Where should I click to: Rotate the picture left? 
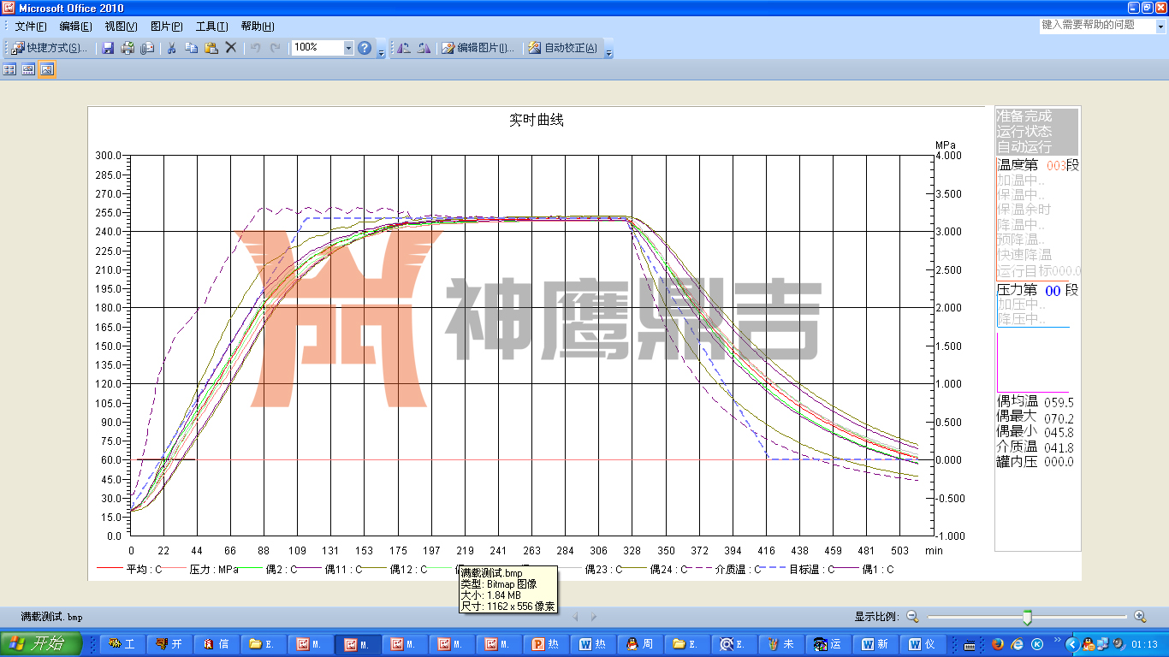coord(404,48)
